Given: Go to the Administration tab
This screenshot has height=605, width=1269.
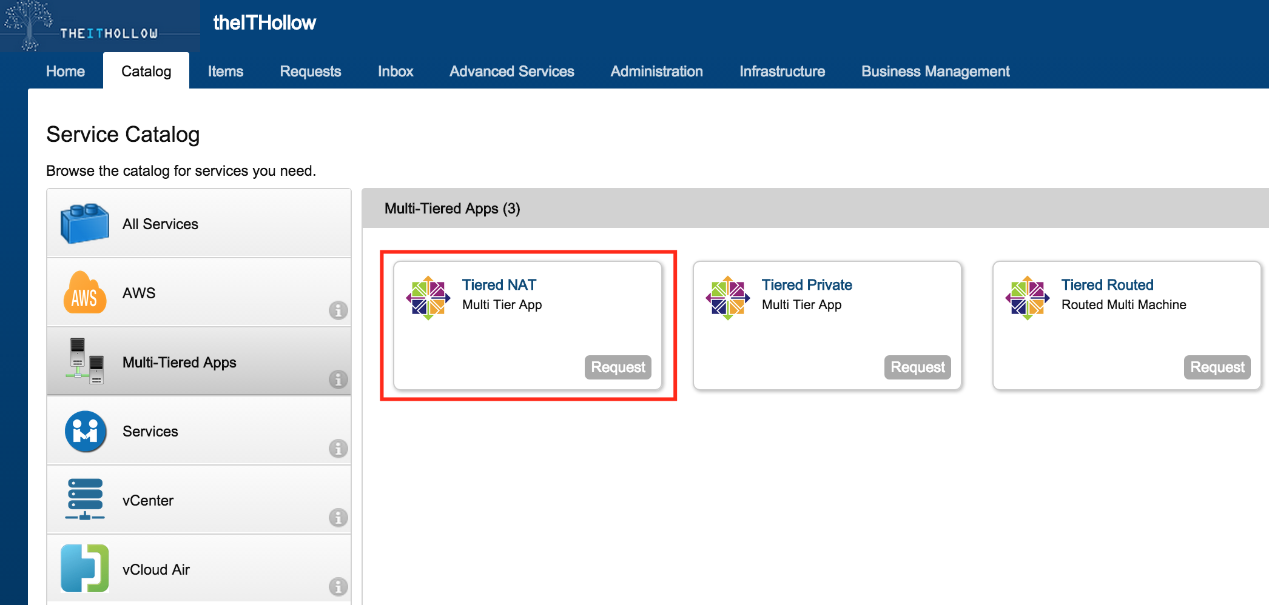Looking at the screenshot, I should click(x=656, y=72).
